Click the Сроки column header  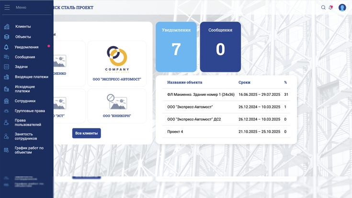click(x=244, y=82)
